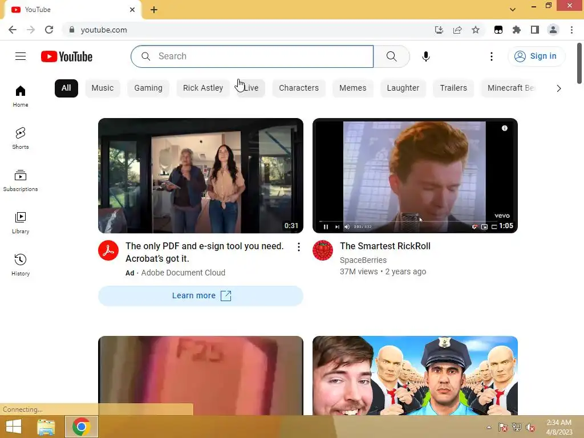The height and width of the screenshot is (438, 584).
Task: Bookmark this tab with the star
Action: 476,30
